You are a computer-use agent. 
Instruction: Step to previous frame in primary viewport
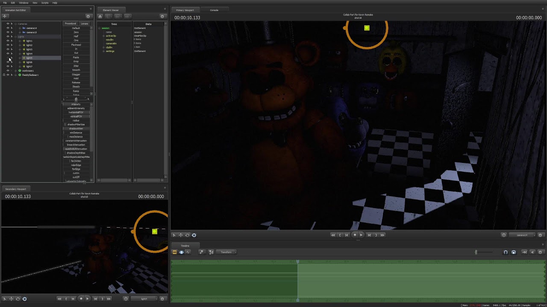coord(347,235)
